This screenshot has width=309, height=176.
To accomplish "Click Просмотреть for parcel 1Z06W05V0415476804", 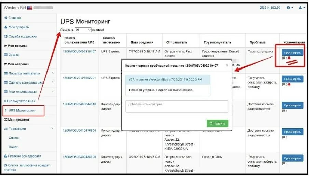I will [x=293, y=132].
